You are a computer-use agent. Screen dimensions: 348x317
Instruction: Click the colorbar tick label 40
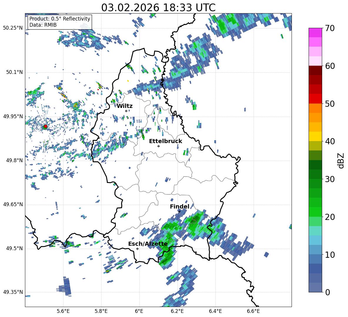(x=330, y=141)
